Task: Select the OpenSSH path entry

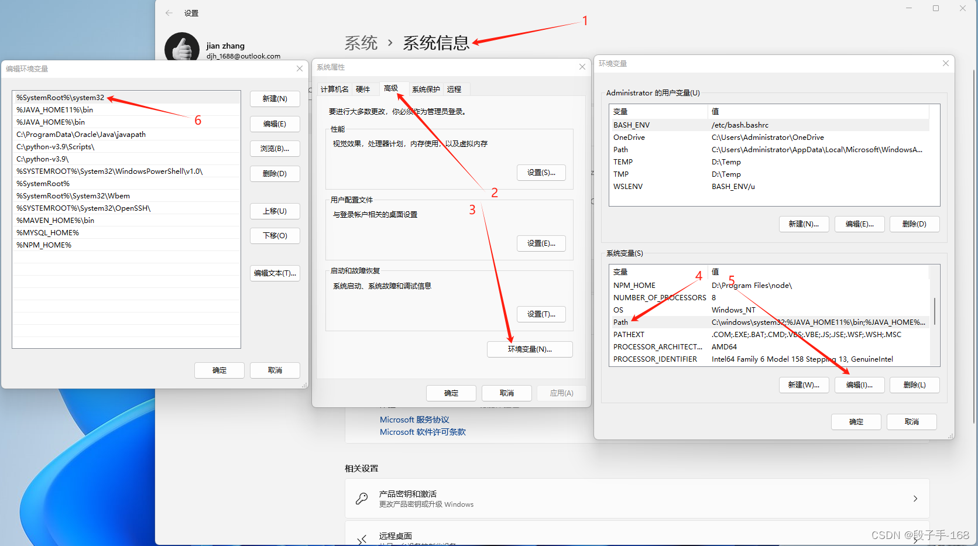Action: (x=126, y=208)
